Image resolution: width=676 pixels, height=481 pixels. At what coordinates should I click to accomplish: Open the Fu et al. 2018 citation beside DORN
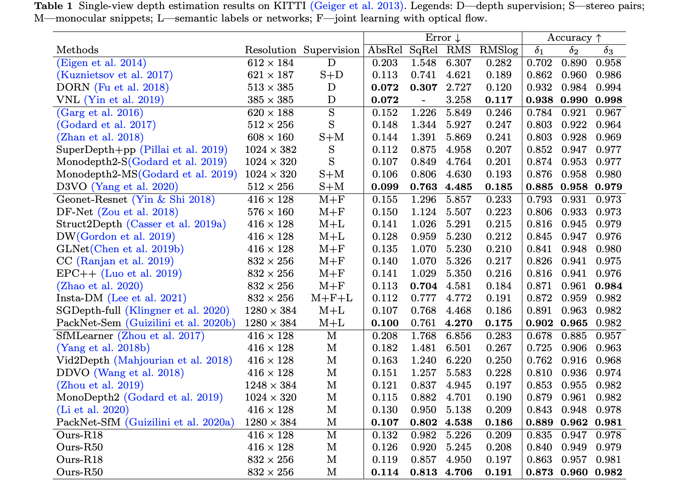tap(131, 88)
